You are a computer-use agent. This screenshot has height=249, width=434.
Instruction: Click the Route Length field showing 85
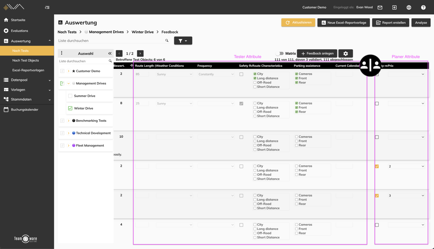pyautogui.click(x=142, y=74)
